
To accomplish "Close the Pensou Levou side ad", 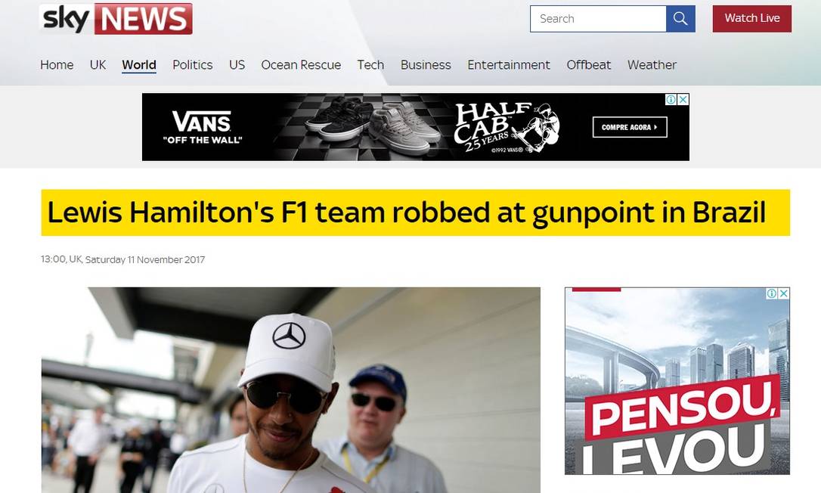I will point(783,294).
